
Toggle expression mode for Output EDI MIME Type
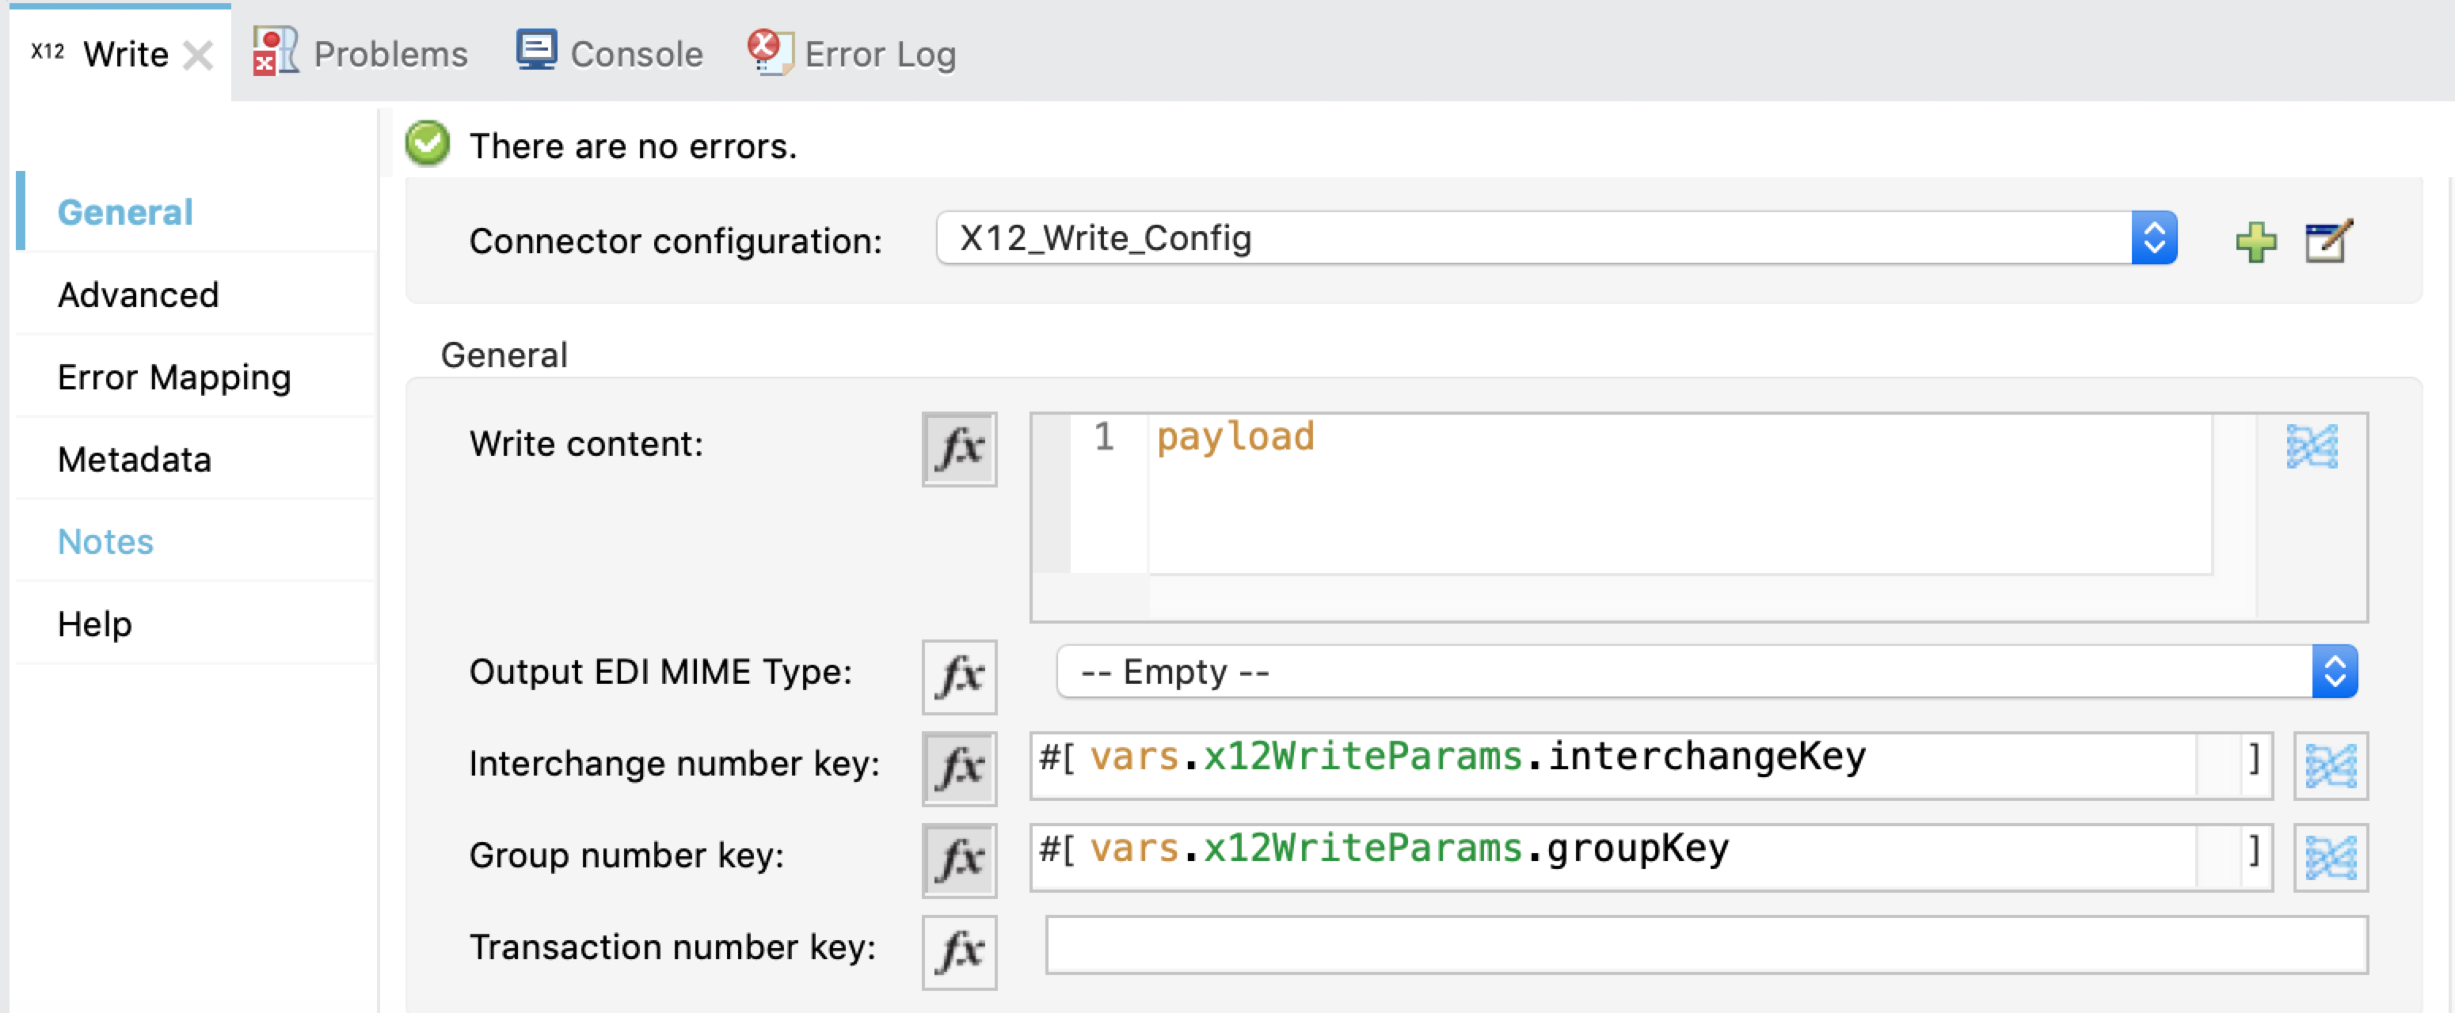pos(959,676)
